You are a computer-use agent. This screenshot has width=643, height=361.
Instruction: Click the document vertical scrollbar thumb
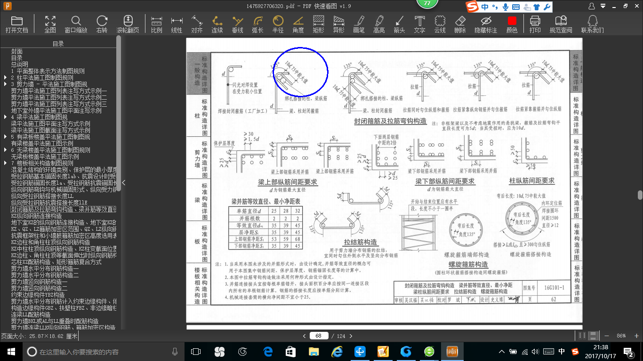pyautogui.click(x=640, y=195)
